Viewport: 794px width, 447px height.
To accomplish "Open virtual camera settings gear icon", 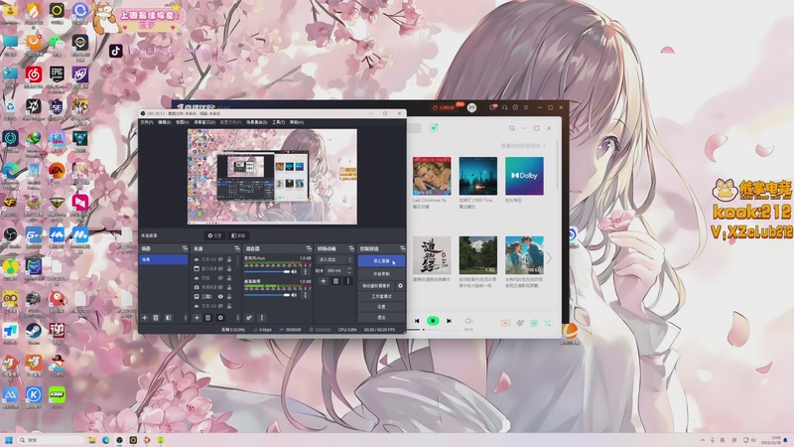I will (400, 286).
